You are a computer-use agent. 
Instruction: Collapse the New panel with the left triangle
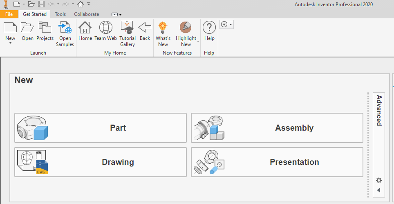[x=378, y=190]
